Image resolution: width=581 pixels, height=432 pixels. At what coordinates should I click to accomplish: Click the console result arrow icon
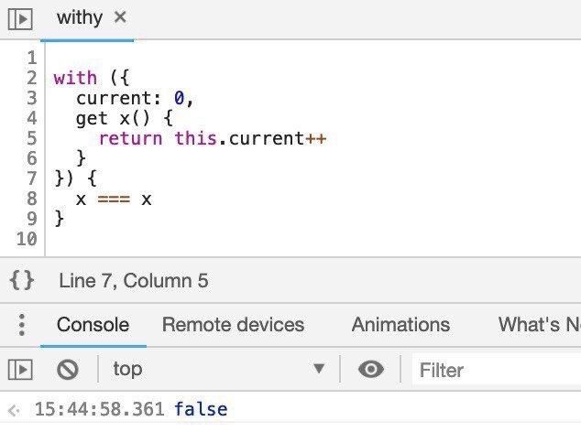[13, 410]
